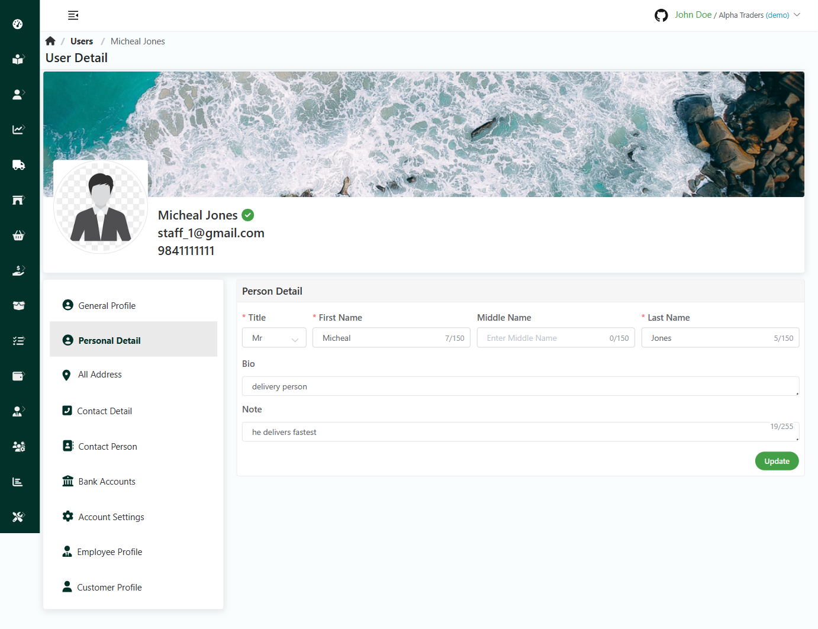Open the store awning icon in sidebar
The image size is (818, 629).
pyautogui.click(x=18, y=200)
